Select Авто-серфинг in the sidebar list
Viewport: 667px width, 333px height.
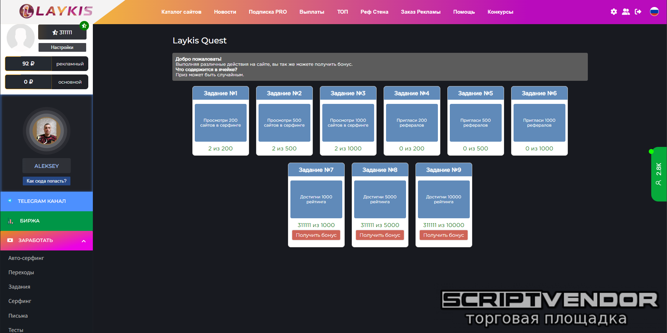[x=26, y=258]
